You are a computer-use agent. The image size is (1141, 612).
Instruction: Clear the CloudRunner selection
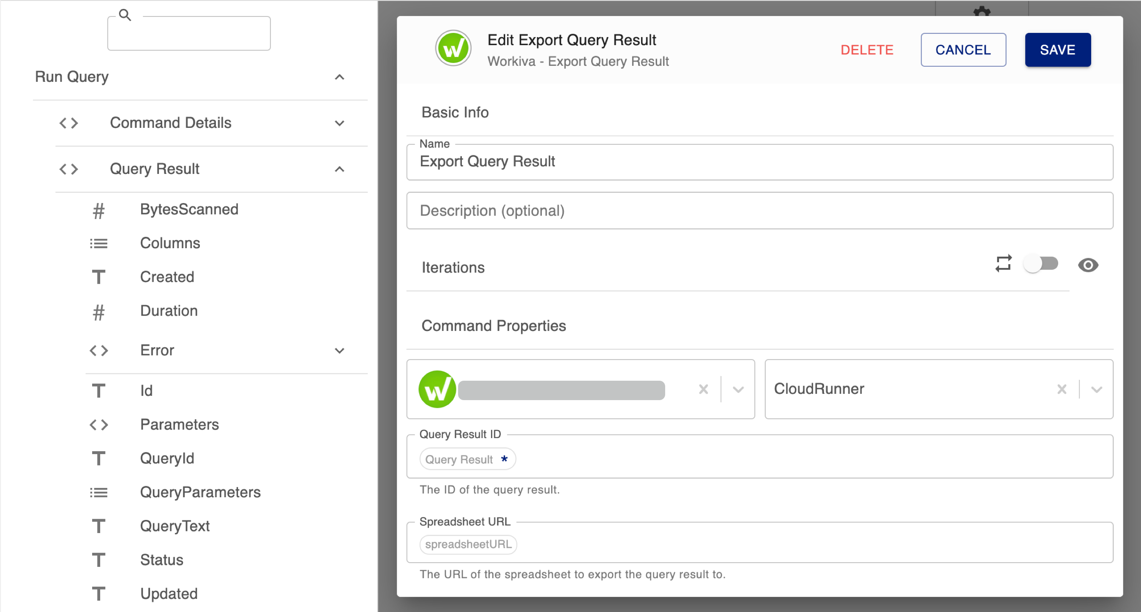pos(1062,390)
